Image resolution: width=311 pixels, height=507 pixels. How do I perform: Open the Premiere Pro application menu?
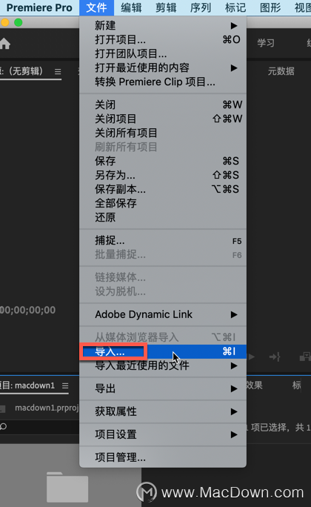pyautogui.click(x=39, y=7)
